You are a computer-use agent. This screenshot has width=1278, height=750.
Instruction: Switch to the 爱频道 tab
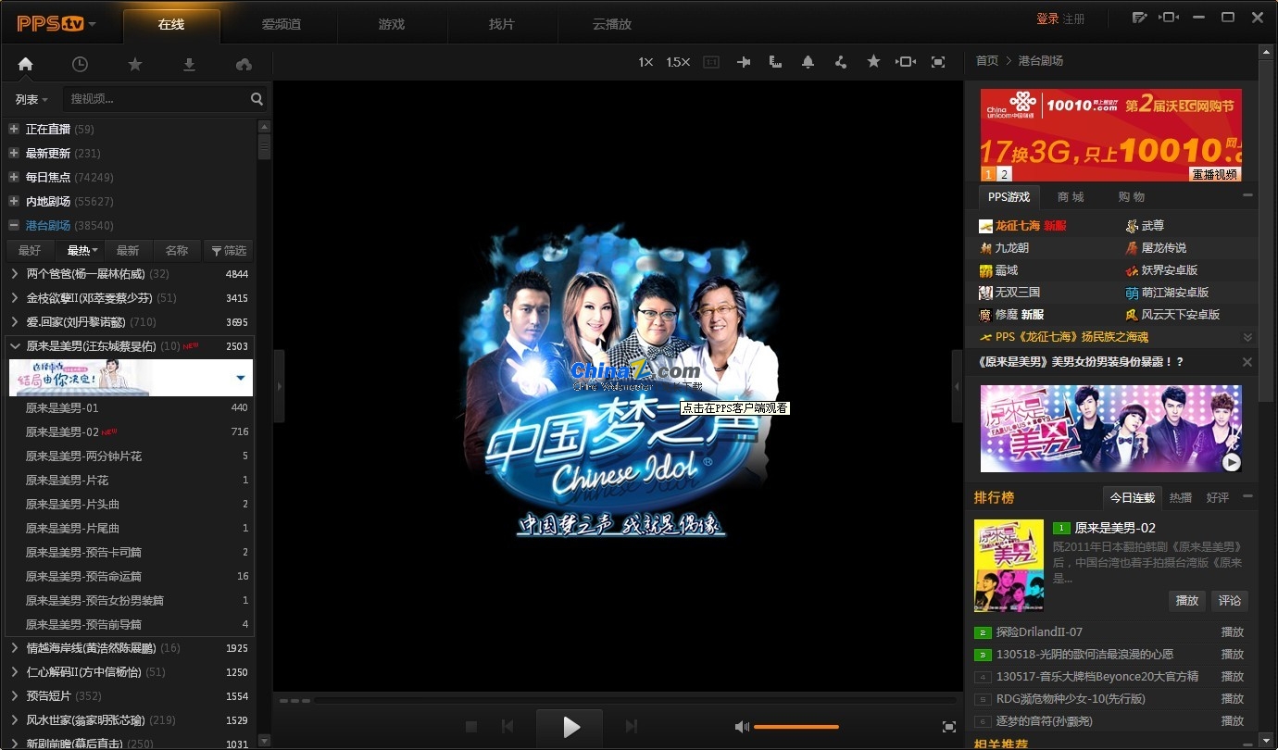(x=282, y=25)
